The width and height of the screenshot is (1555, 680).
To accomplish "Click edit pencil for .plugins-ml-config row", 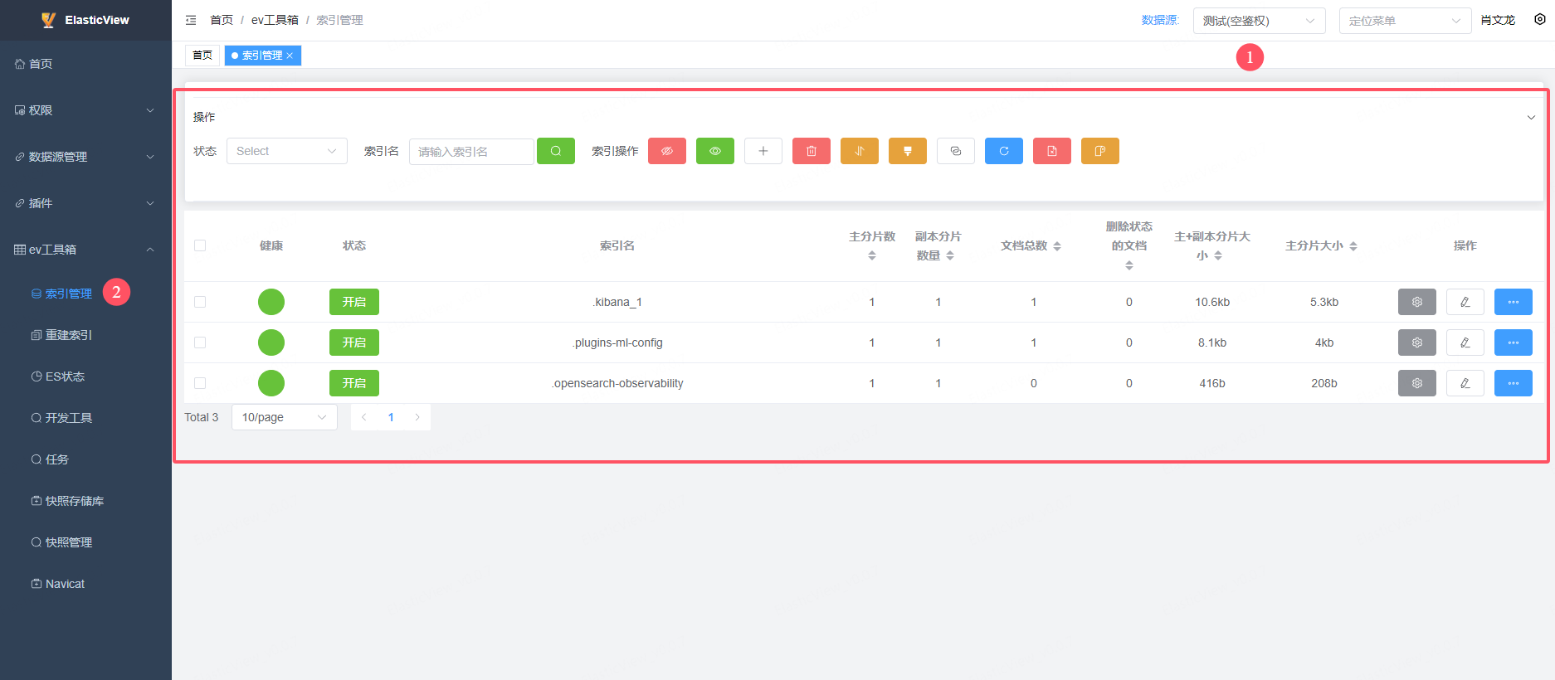I will click(1465, 342).
